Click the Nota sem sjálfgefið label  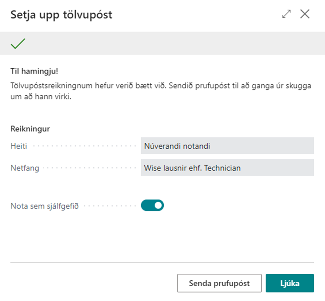pos(44,206)
